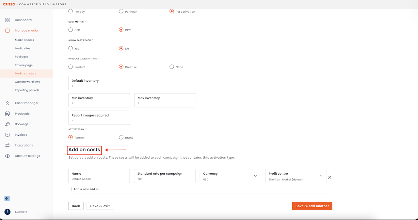Image resolution: width=418 pixels, height=220 pixels.
Task: Remove the add on with X icon
Action: pyautogui.click(x=330, y=177)
